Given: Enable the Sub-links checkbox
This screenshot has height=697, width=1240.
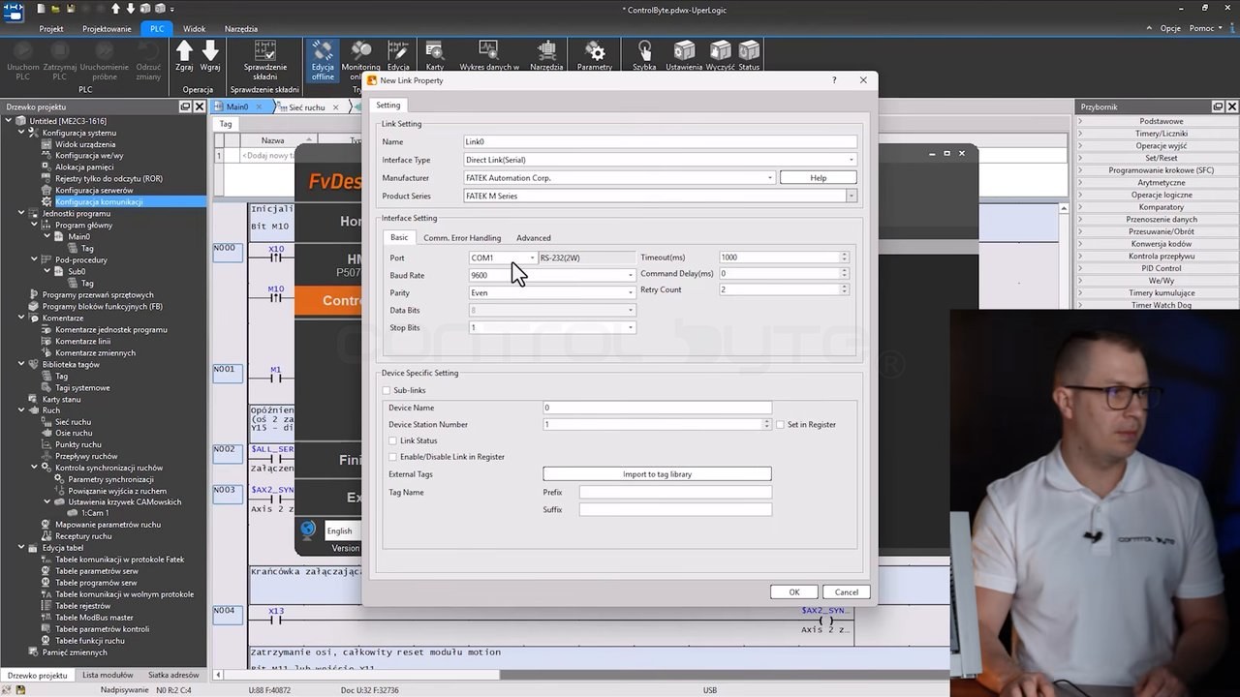Looking at the screenshot, I should pyautogui.click(x=387, y=390).
